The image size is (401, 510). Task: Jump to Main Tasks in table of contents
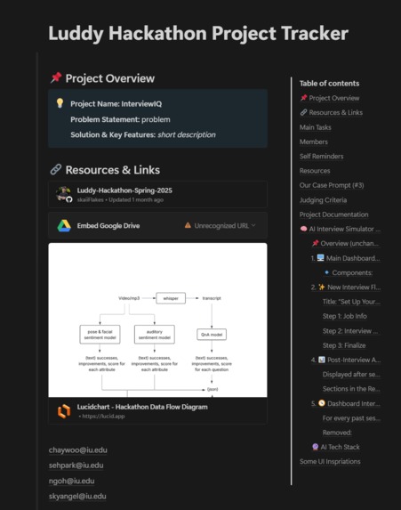pyautogui.click(x=316, y=127)
